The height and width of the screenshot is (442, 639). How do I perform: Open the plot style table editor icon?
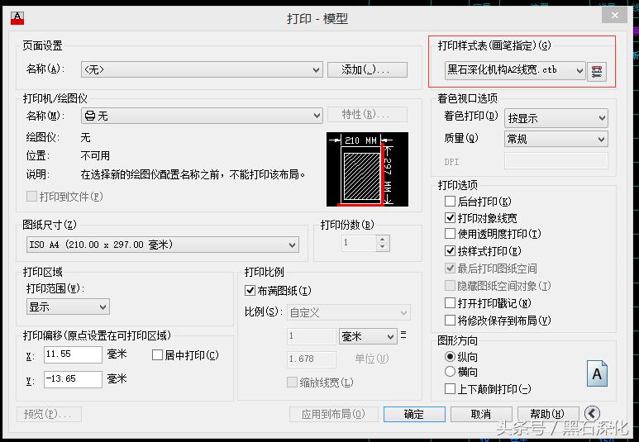[597, 71]
